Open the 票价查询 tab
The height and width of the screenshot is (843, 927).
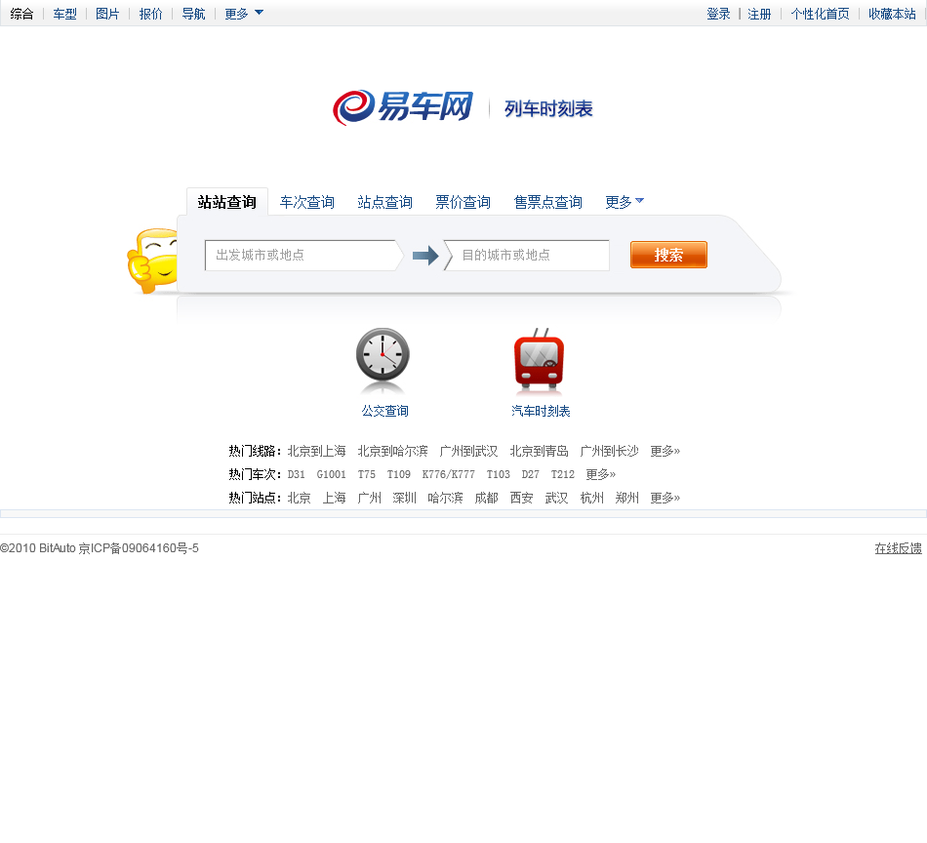coord(463,202)
